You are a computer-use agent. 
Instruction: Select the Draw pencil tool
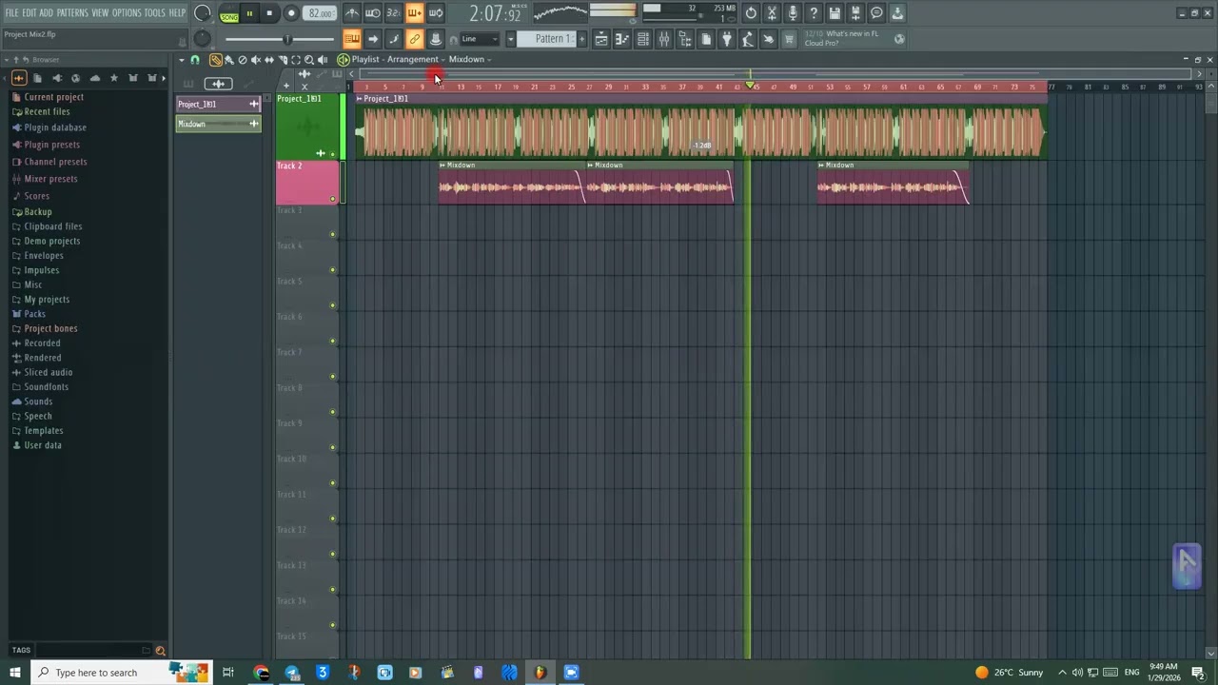pos(216,60)
